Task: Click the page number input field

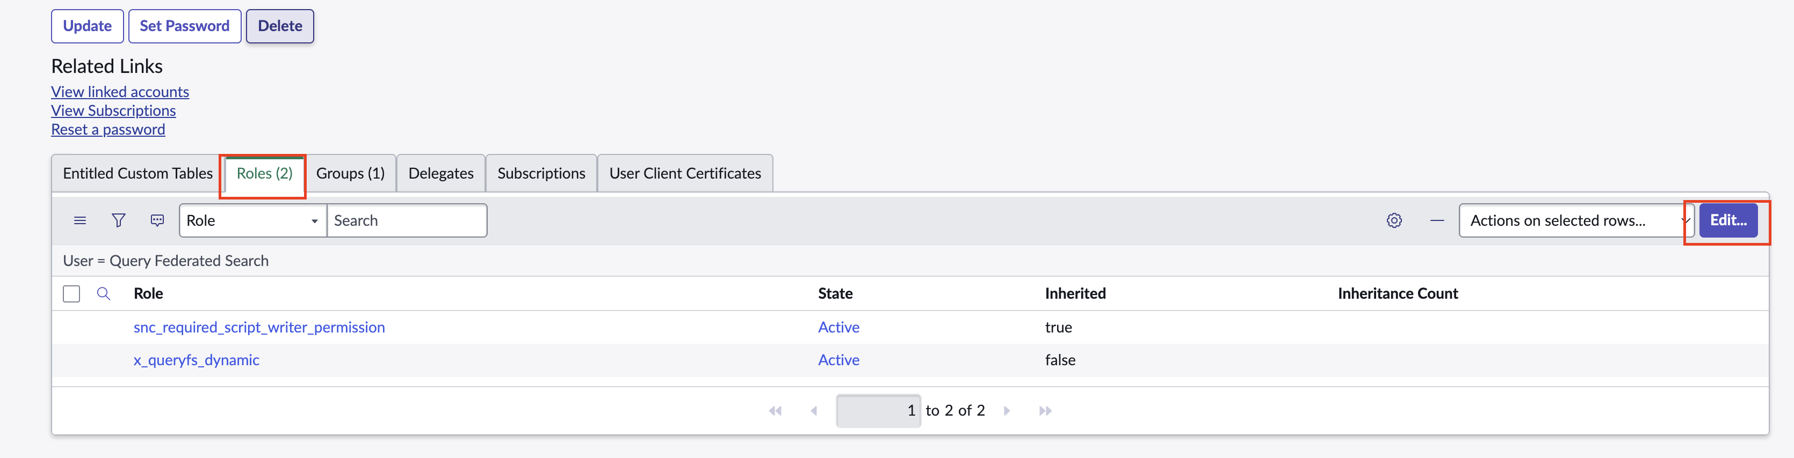Action: pos(878,411)
